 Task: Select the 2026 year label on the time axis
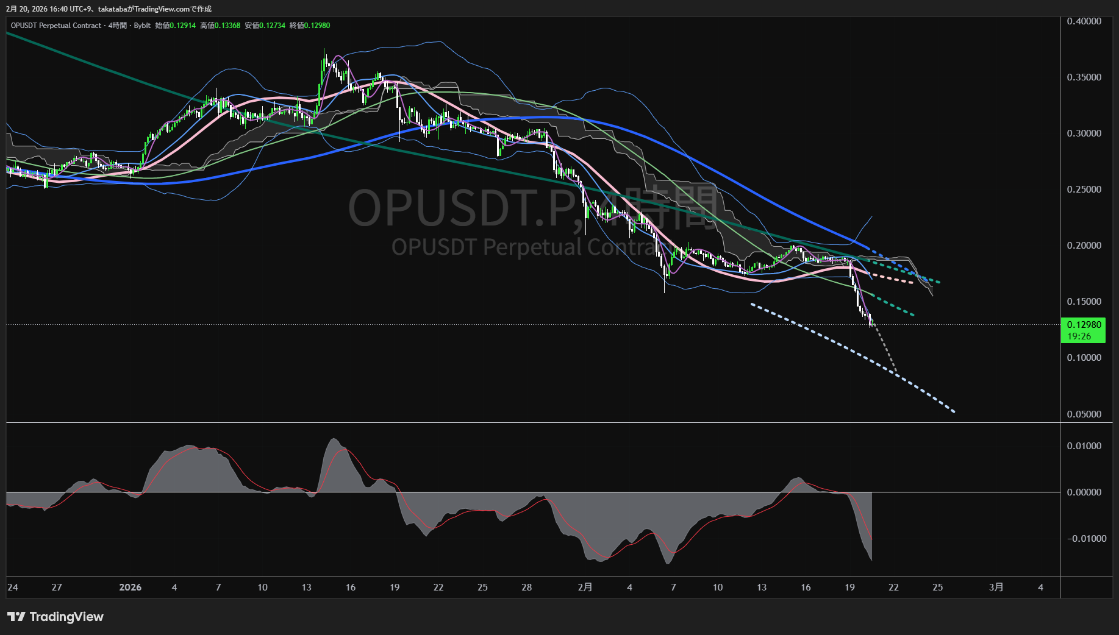point(130,587)
